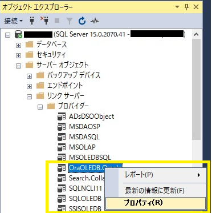The width and height of the screenshot is (212, 213).
Task: Click the バックアップ デバイス folder icon
Action: 40,75
